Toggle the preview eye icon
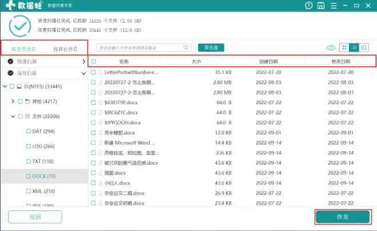 coord(331,48)
